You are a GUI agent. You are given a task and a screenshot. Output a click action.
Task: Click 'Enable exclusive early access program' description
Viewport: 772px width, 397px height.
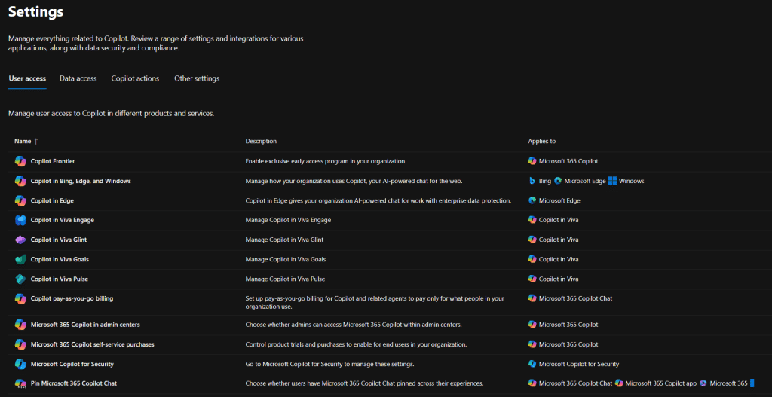[325, 161]
